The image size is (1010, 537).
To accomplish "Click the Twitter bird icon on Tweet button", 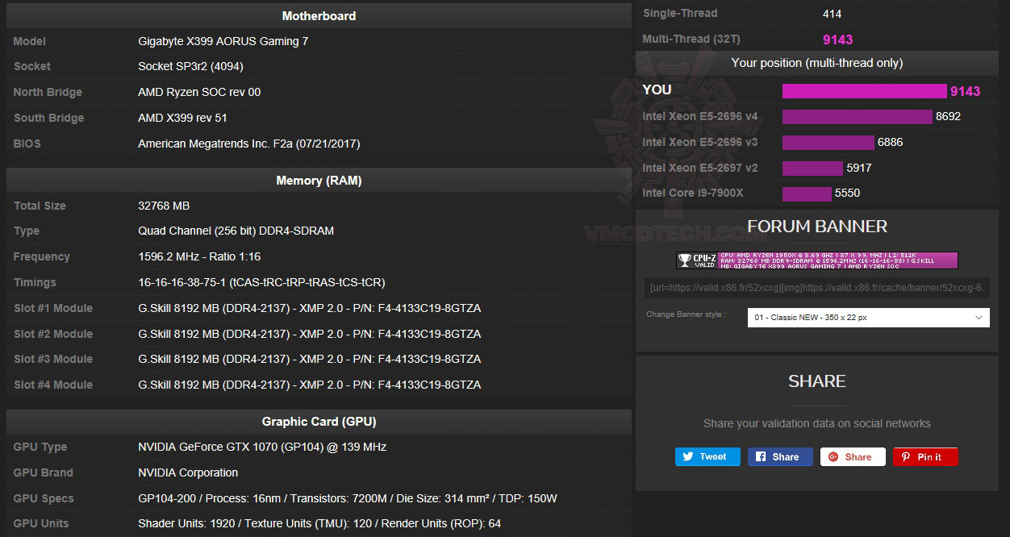I will [x=688, y=456].
